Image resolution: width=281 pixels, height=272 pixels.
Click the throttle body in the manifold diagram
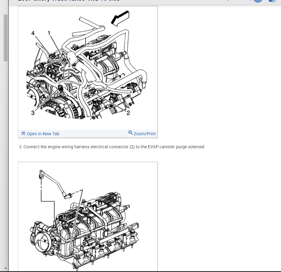click(x=42, y=238)
